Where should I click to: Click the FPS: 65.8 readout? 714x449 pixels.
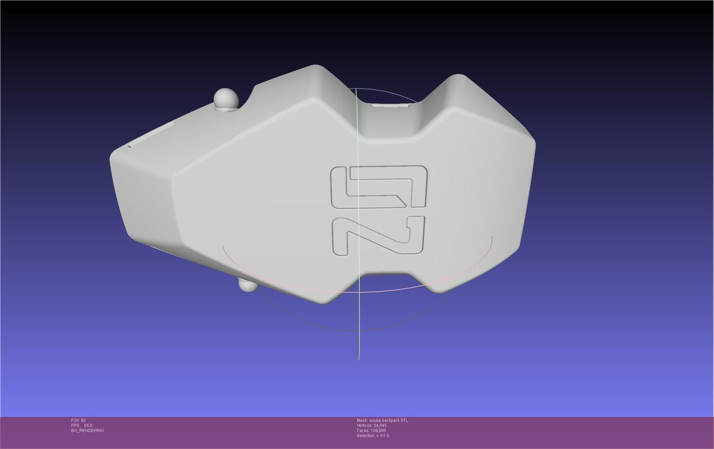[82, 426]
